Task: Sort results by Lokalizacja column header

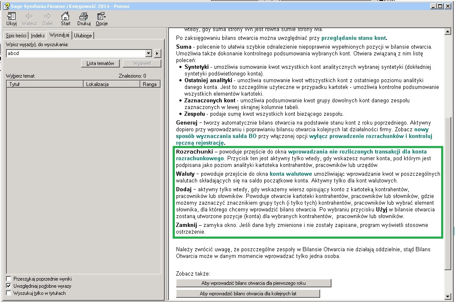Action: tap(111, 84)
